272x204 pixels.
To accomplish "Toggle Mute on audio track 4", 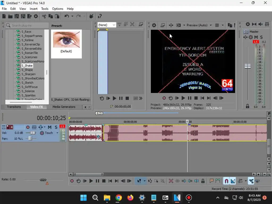I will click(x=50, y=127).
